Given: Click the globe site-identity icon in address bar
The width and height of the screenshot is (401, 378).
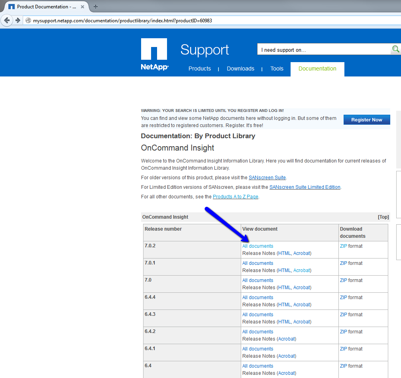Looking at the screenshot, I should click(x=28, y=20).
